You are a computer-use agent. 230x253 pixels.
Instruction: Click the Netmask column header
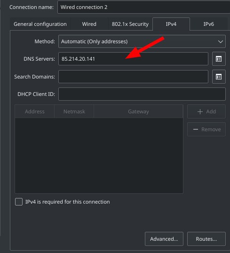[74, 111]
